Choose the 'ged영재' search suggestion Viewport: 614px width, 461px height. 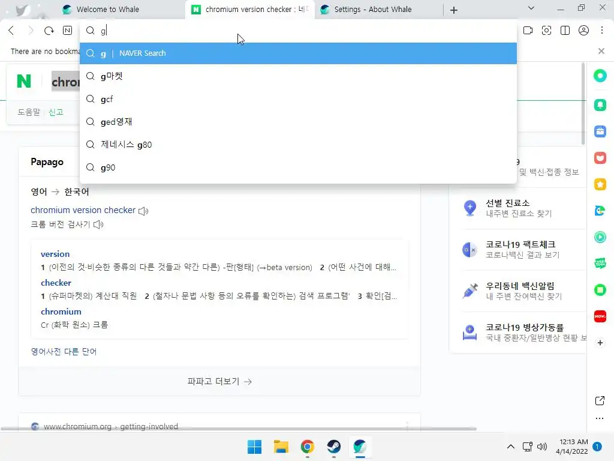[298, 122]
